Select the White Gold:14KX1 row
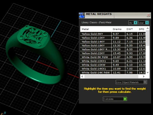Image resolution: width=153 pixels, height=115 pixels. point(113,69)
